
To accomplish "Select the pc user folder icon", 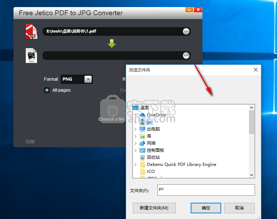I will tap(142, 122).
